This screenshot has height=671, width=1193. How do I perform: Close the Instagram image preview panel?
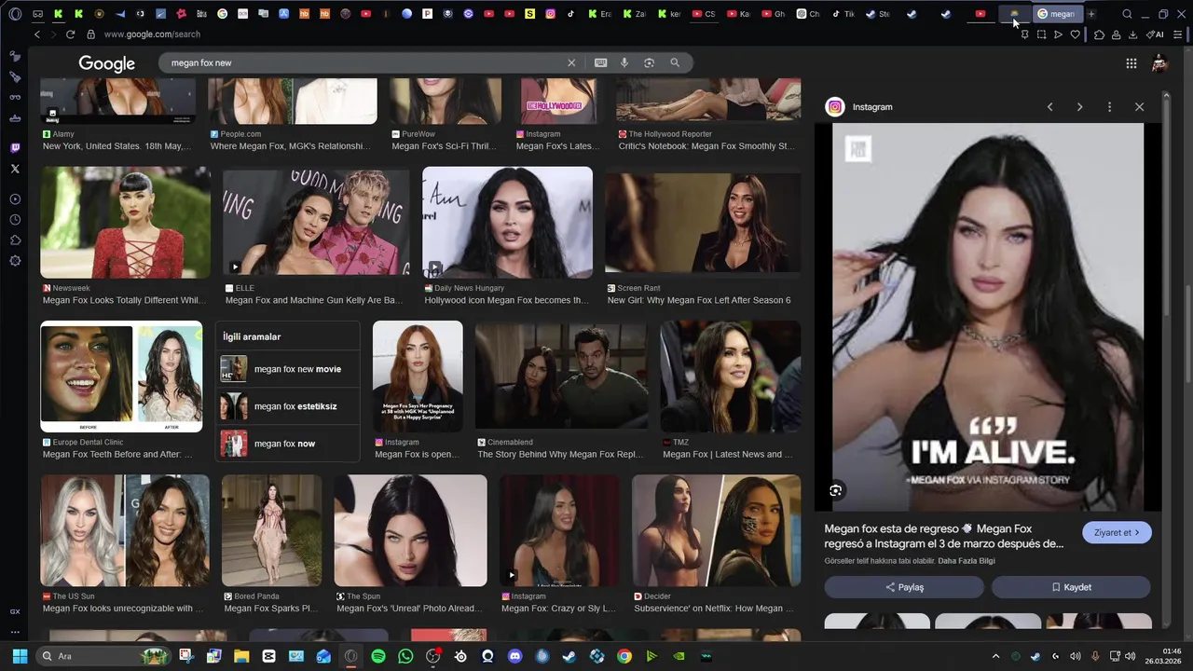1139,107
